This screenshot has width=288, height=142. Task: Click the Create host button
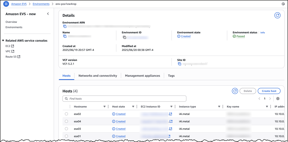click(x=269, y=91)
